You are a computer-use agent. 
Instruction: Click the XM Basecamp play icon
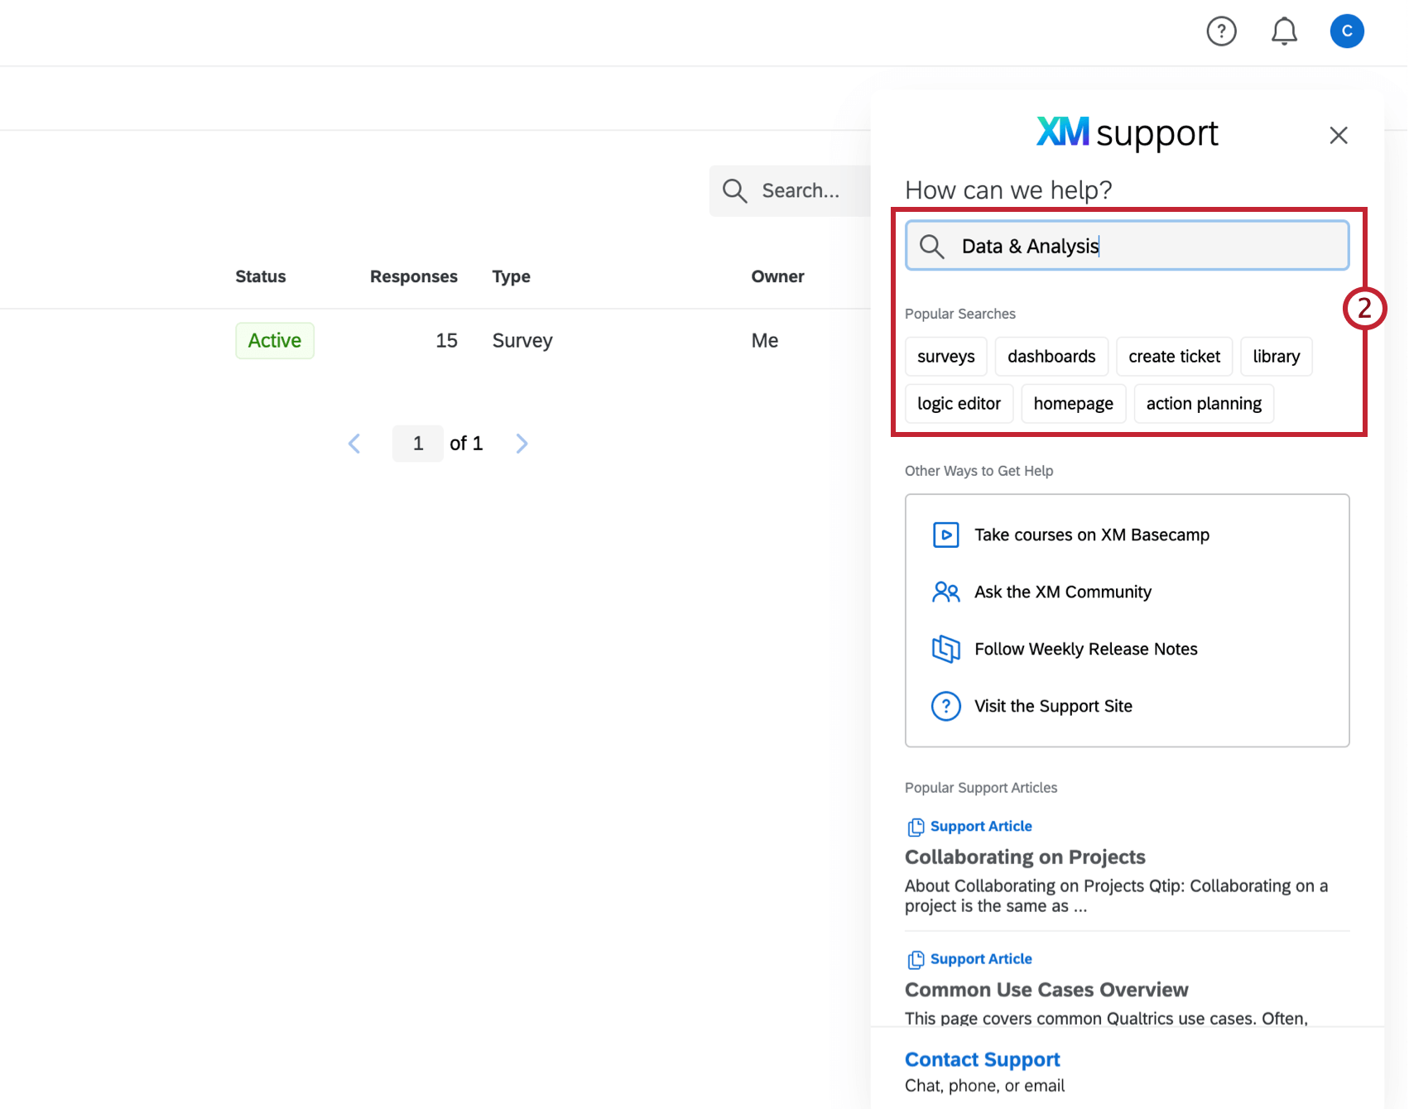tap(945, 535)
